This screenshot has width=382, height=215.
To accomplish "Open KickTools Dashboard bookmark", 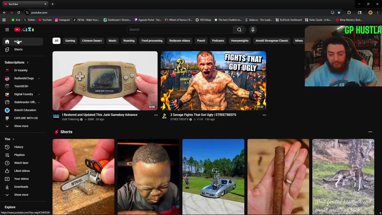I will pyautogui.click(x=289, y=20).
